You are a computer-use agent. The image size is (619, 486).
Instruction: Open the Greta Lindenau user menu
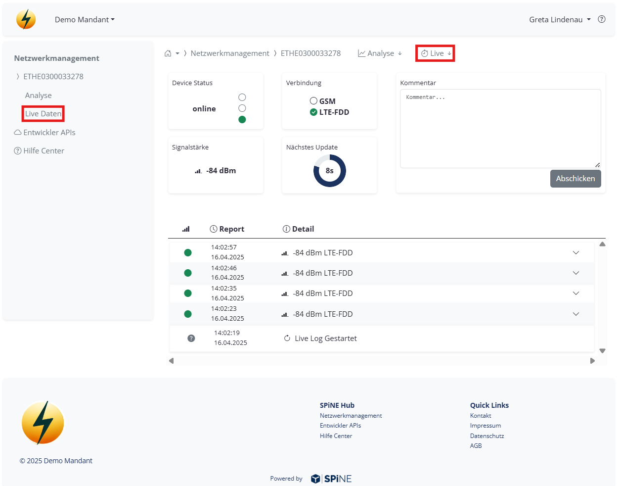(560, 20)
